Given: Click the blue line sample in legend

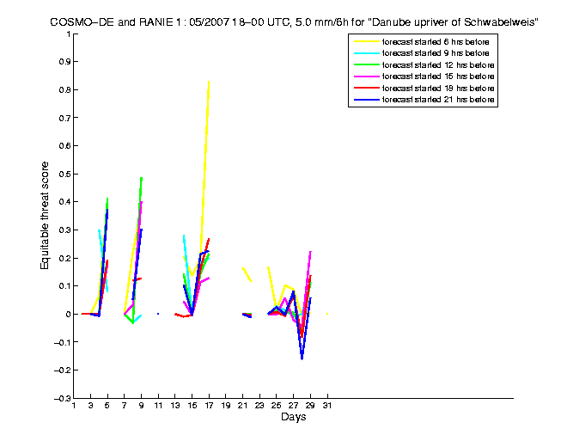Looking at the screenshot, I should [x=365, y=101].
